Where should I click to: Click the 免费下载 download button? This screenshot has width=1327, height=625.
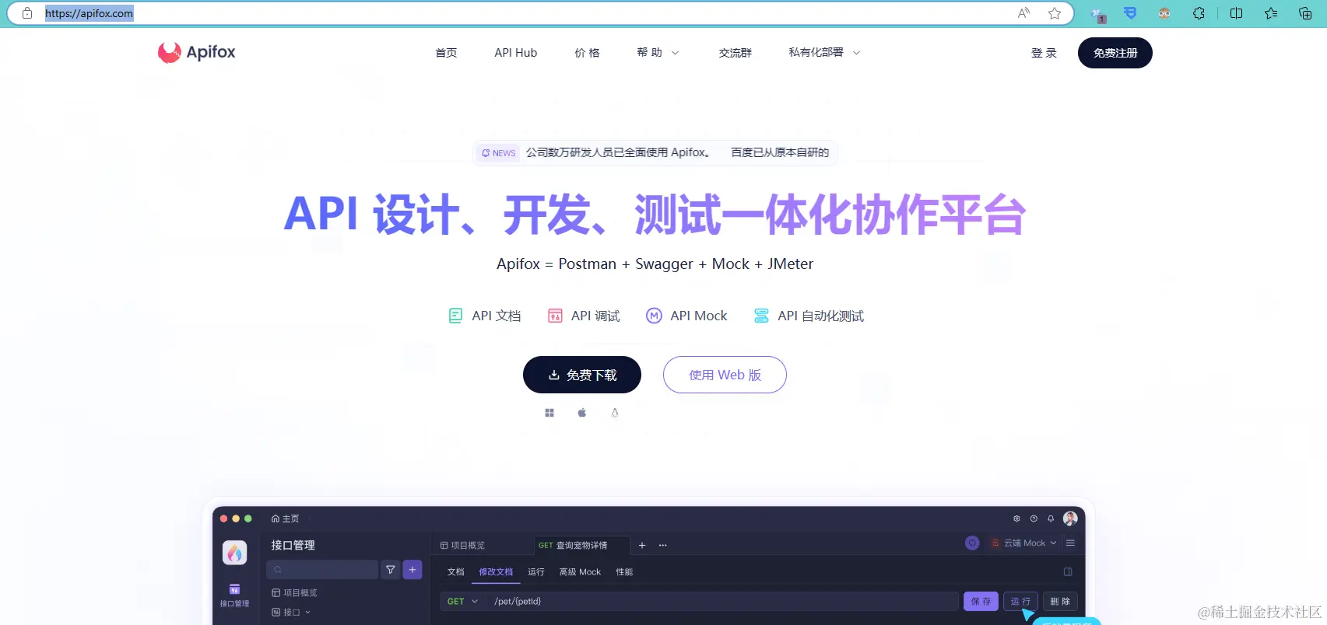582,375
